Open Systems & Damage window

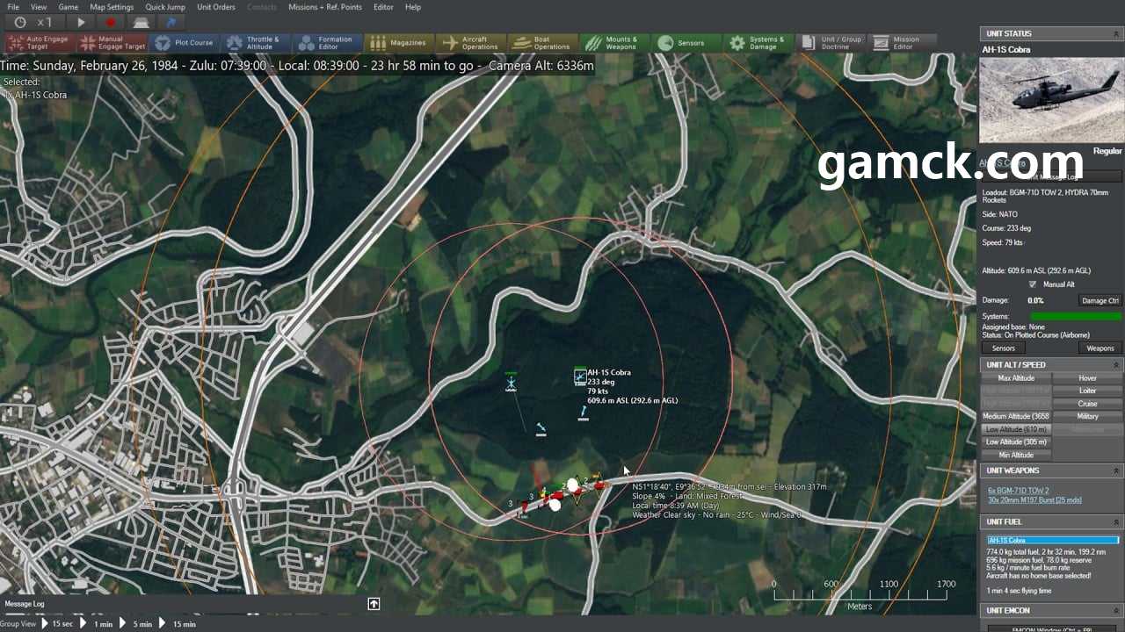pos(758,42)
